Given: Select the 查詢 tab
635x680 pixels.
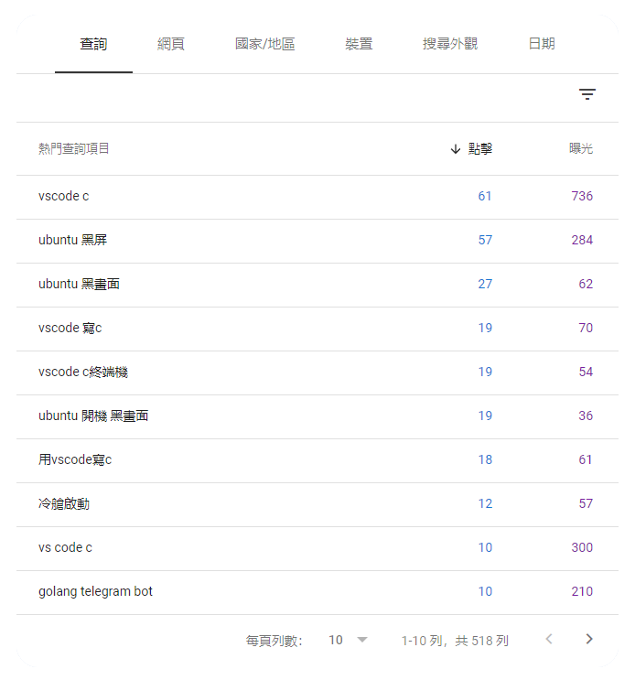Looking at the screenshot, I should click(93, 44).
